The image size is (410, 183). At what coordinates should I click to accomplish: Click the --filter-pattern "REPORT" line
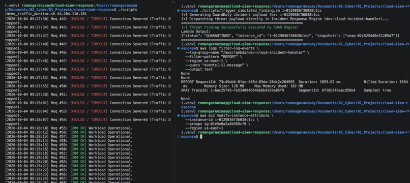(x=214, y=57)
